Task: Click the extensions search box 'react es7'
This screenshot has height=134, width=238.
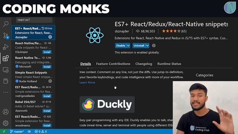Action: (x=34, y=20)
